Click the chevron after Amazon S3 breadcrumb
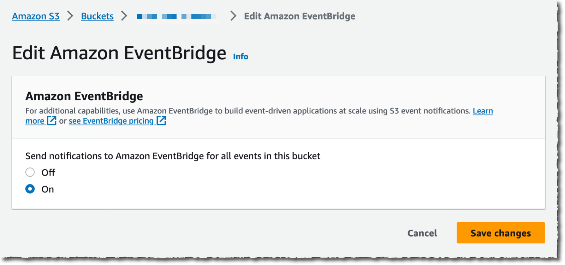565x265 pixels. point(70,16)
